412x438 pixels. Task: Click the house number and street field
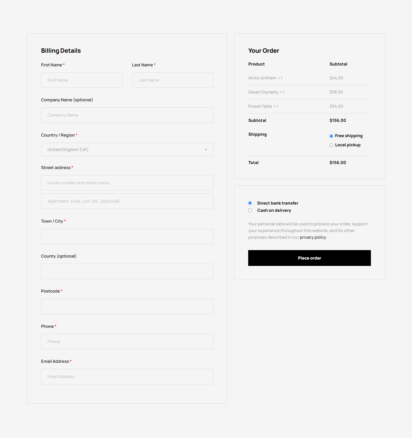tap(127, 183)
